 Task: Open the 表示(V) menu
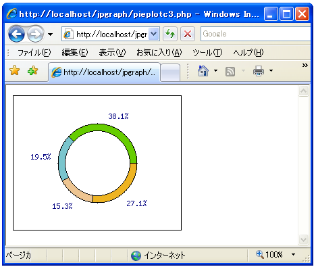click(112, 53)
